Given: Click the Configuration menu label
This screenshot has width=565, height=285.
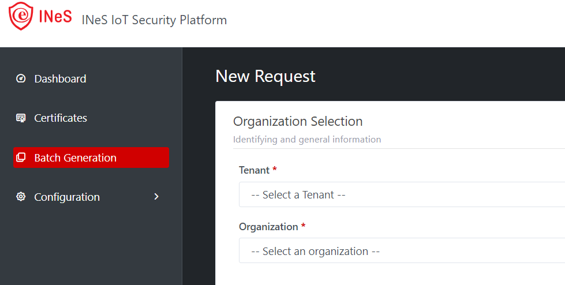Looking at the screenshot, I should point(67,197).
